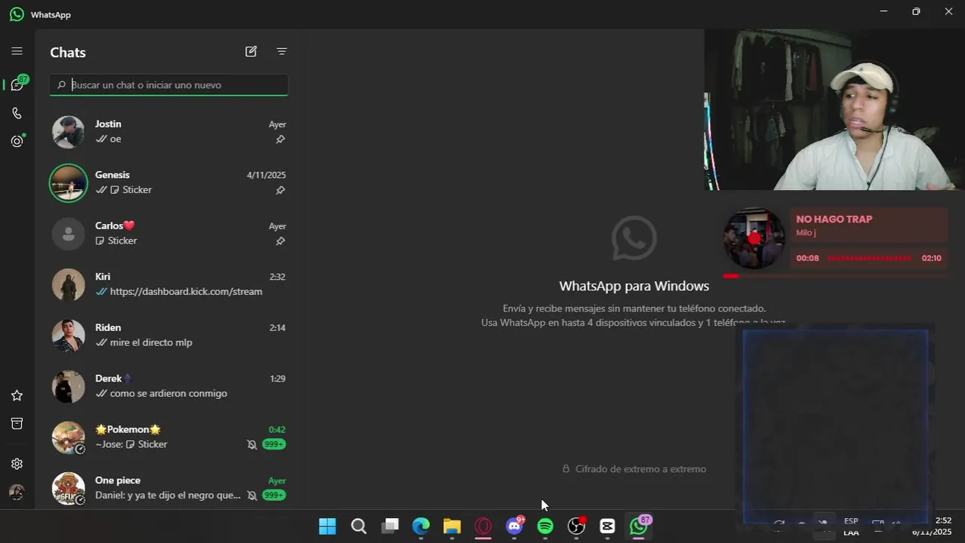Click Kiri's profile picture

click(x=68, y=285)
